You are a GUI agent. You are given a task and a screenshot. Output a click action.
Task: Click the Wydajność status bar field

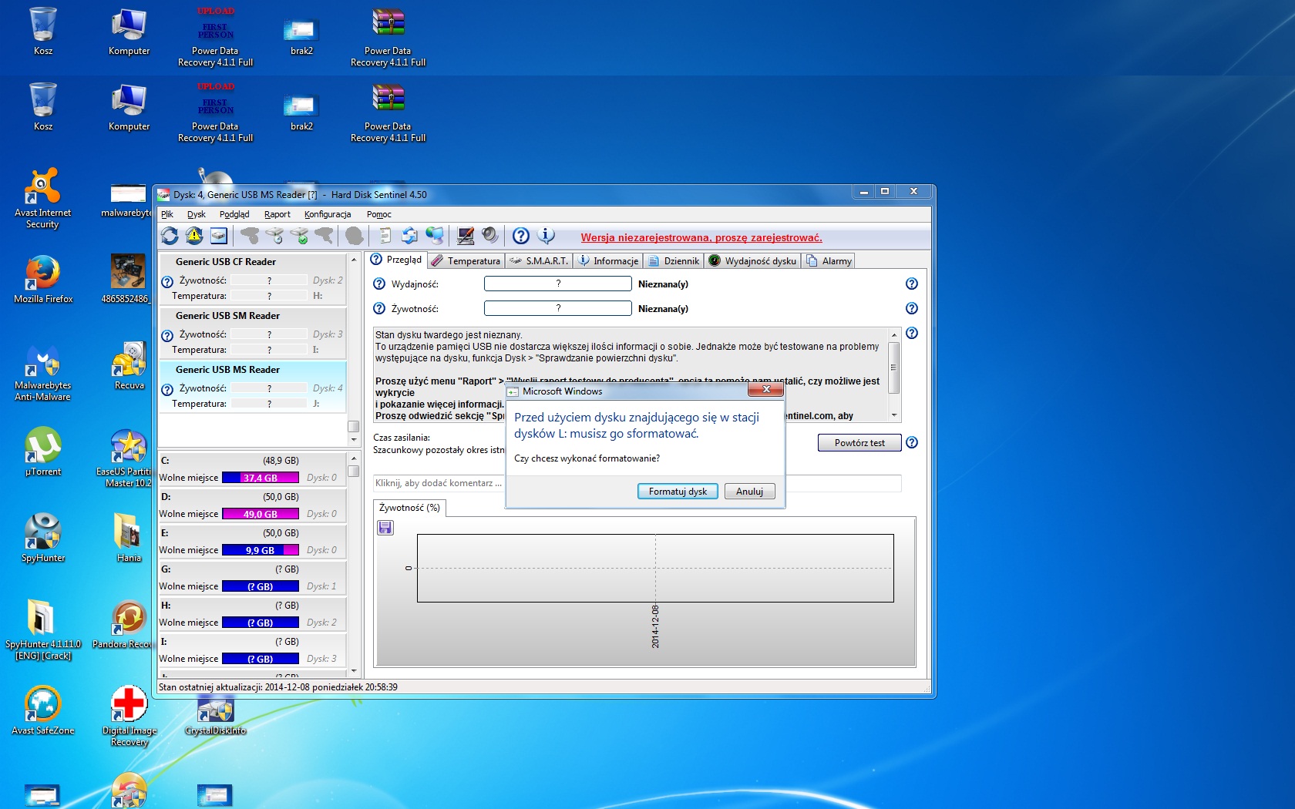coord(558,284)
